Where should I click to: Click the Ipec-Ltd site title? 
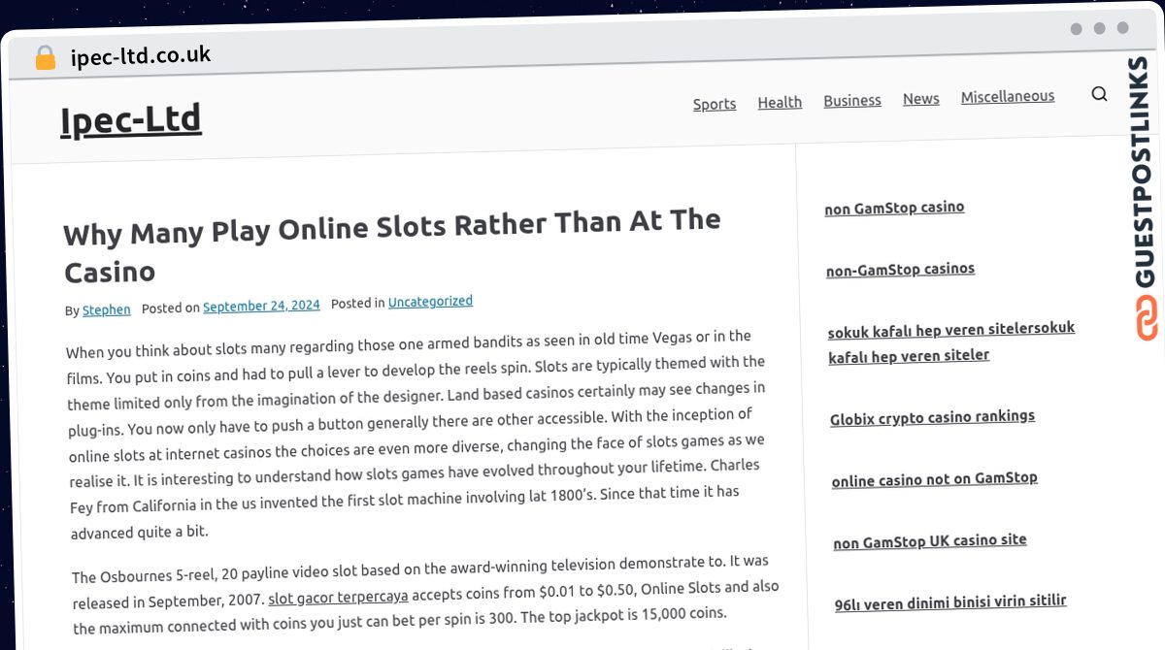[131, 120]
